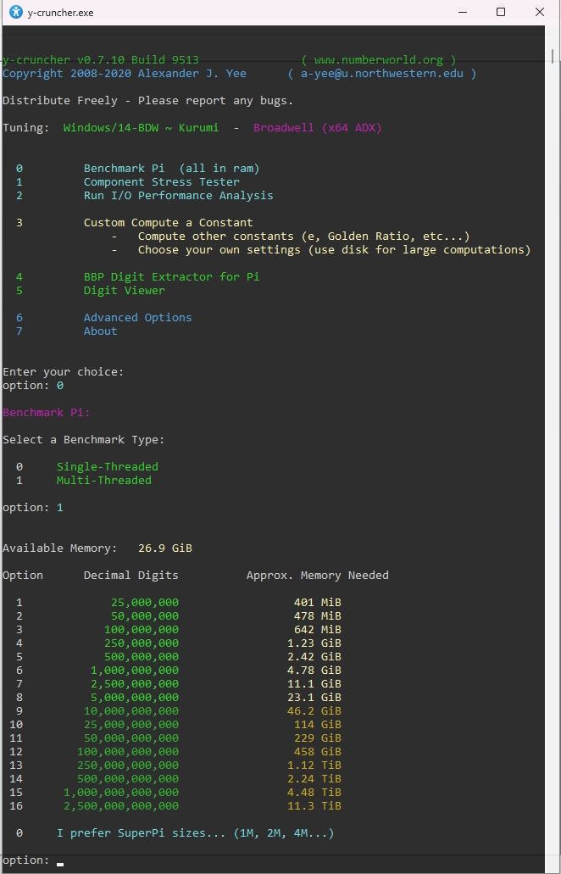Image resolution: width=561 pixels, height=874 pixels.
Task: Click the www.numberworld.org website address
Action: click(378, 60)
